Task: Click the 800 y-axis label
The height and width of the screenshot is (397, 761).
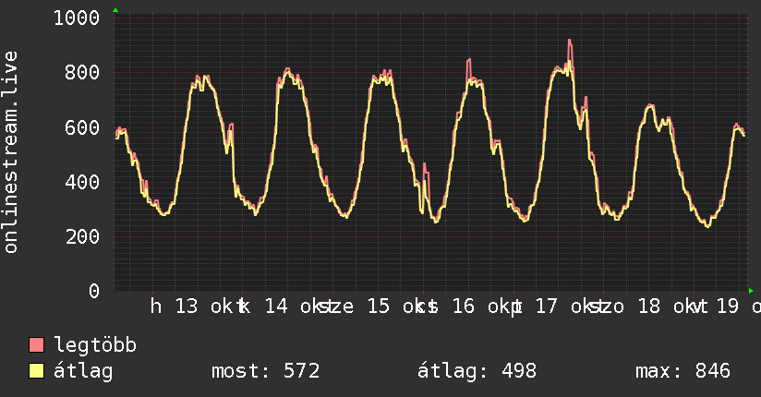Action: (82, 72)
